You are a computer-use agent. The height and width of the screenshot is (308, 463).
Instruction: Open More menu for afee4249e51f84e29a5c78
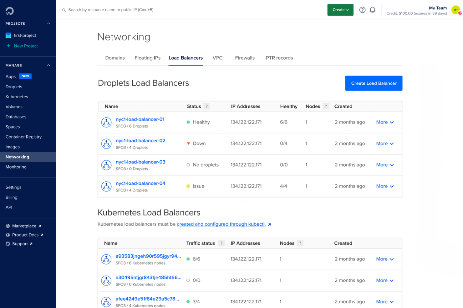385,302
